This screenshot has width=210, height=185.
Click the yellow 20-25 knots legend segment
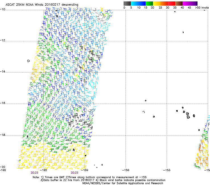click(x=157, y=3)
